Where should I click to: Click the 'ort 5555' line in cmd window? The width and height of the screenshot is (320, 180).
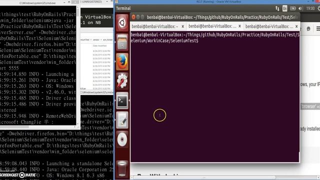[9, 68]
